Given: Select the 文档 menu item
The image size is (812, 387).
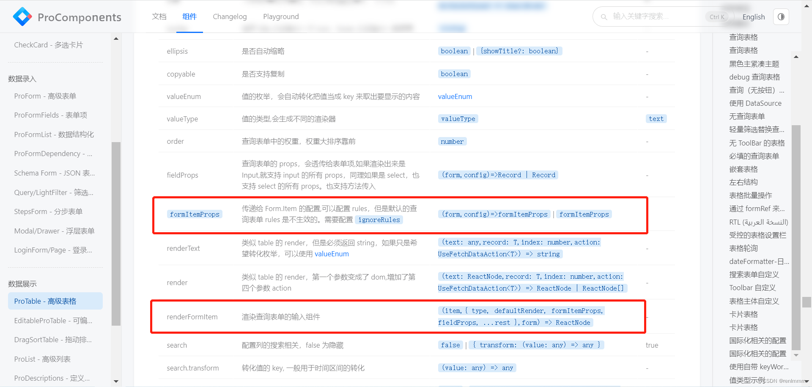Looking at the screenshot, I should (x=159, y=16).
